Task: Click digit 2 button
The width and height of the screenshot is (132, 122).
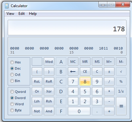Action: [x=85, y=101]
